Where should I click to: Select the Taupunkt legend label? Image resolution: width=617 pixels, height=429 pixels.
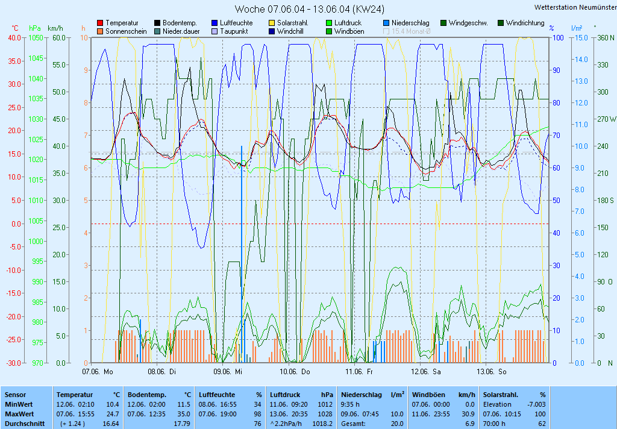234,31
